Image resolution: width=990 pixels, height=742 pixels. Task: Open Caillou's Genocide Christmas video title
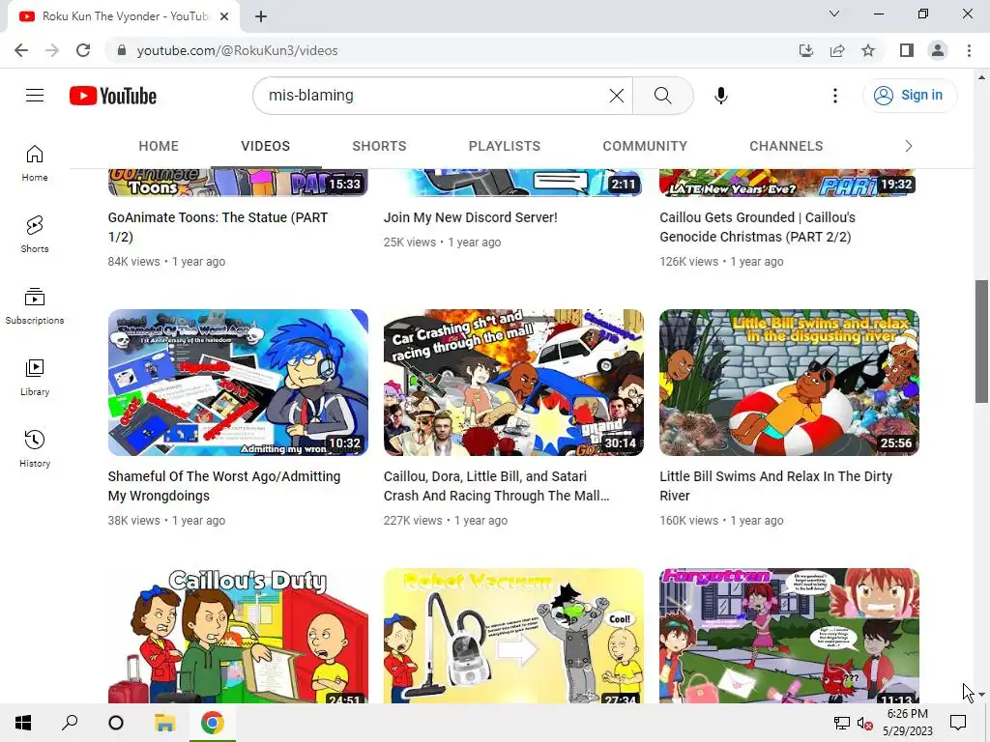coord(757,227)
